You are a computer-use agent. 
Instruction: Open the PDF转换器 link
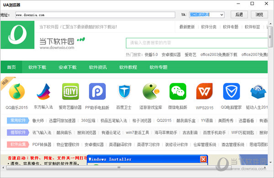click(x=42, y=145)
